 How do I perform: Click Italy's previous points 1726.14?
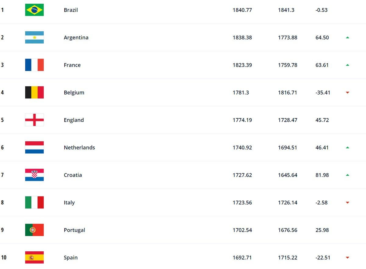pos(287,203)
